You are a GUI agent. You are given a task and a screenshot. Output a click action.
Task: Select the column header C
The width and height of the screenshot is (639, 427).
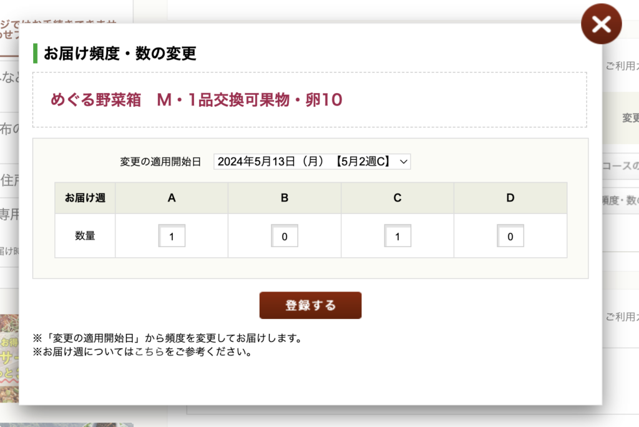click(x=398, y=198)
